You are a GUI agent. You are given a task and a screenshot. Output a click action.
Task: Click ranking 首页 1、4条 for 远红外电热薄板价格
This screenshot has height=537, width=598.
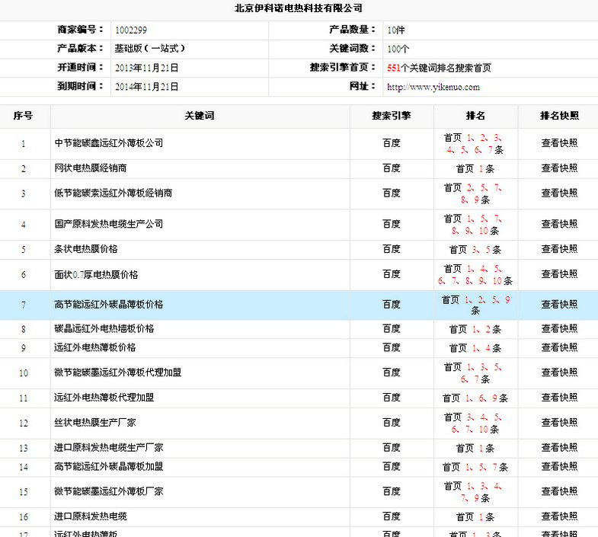pos(475,348)
